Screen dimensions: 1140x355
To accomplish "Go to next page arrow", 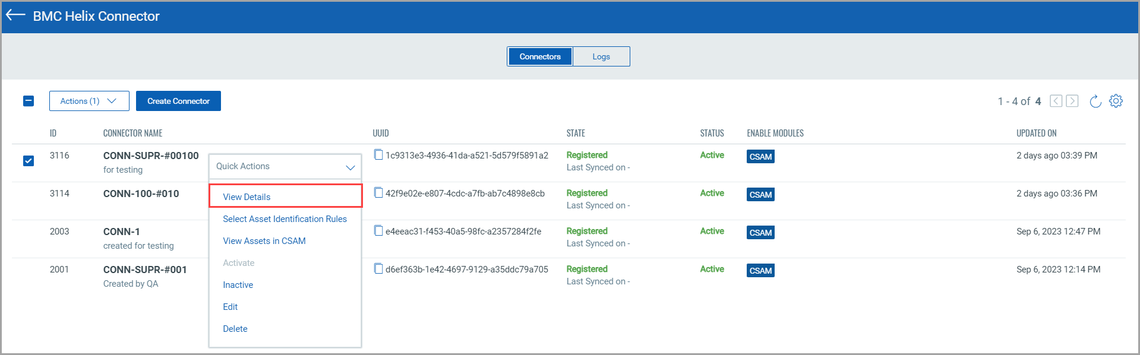I will [1072, 101].
